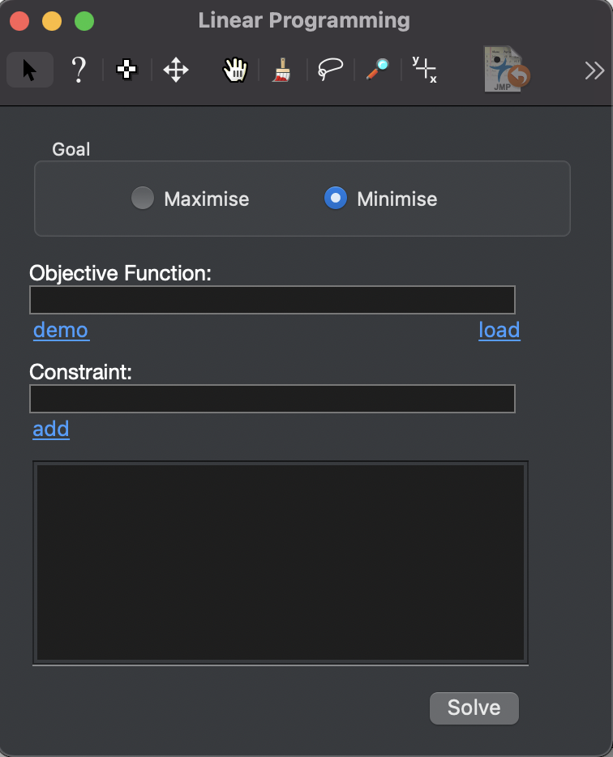Click the rerun JMP script icon
The height and width of the screenshot is (757, 613).
(504, 70)
